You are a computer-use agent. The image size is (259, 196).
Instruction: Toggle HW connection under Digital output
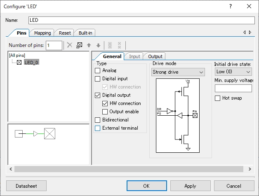click(105, 104)
